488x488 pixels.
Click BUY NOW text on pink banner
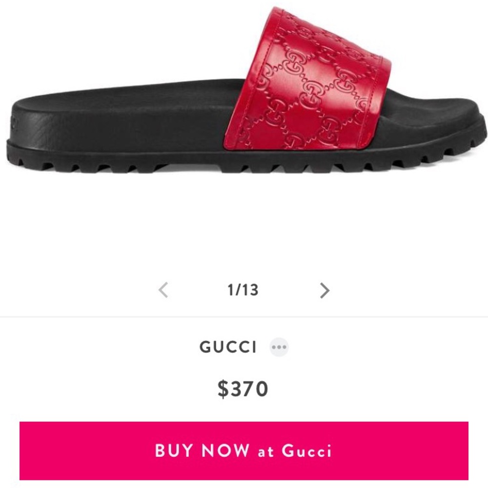202,450
